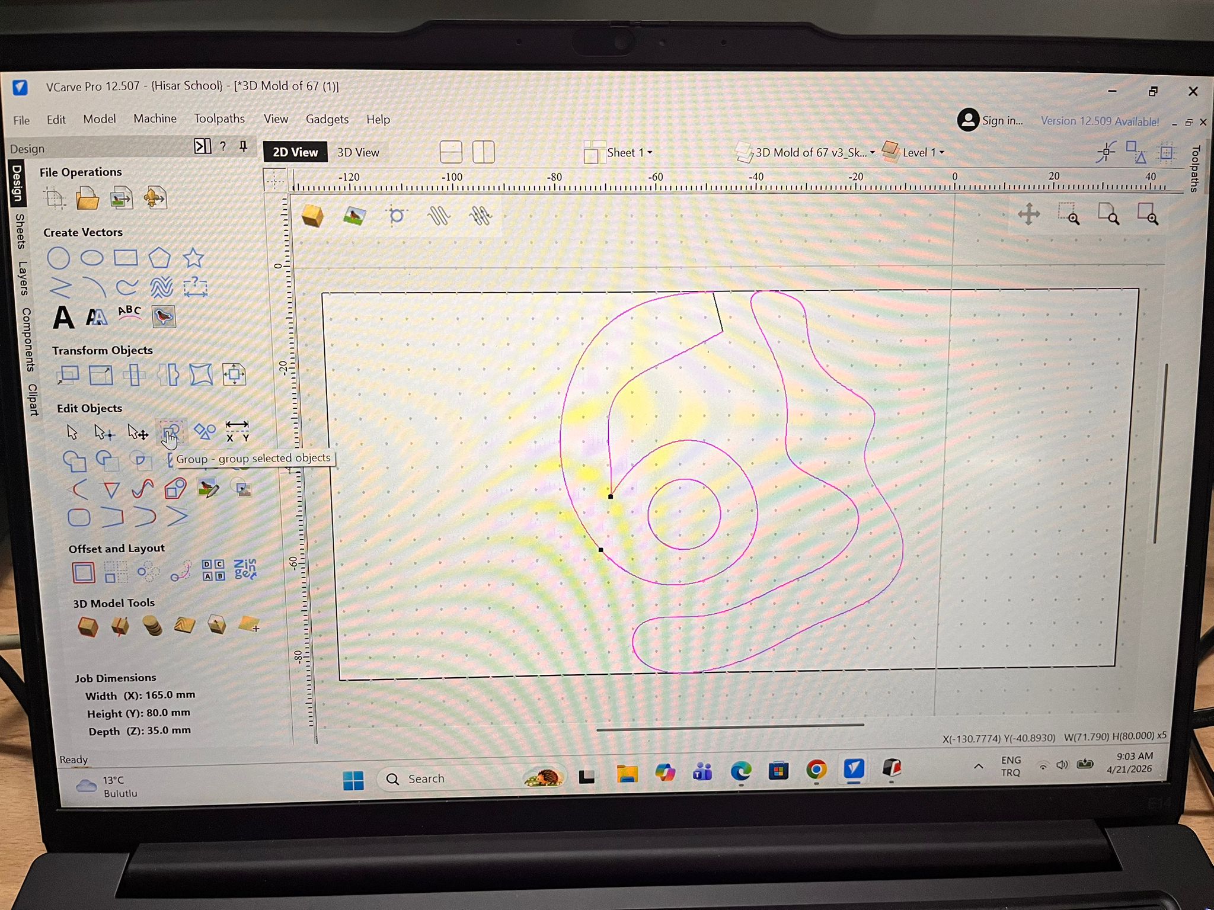This screenshot has height=910, width=1214.
Task: Click the horizontal scrollbar of 2D view
Action: [730, 727]
